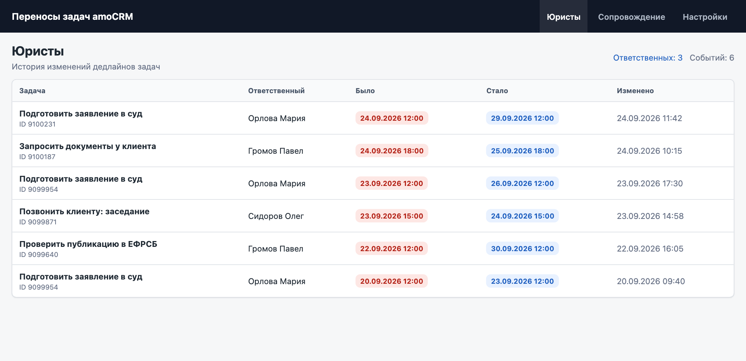This screenshot has width=746, height=361.
Task: Click the red badge 23.09.2026 15:00
Action: click(392, 216)
